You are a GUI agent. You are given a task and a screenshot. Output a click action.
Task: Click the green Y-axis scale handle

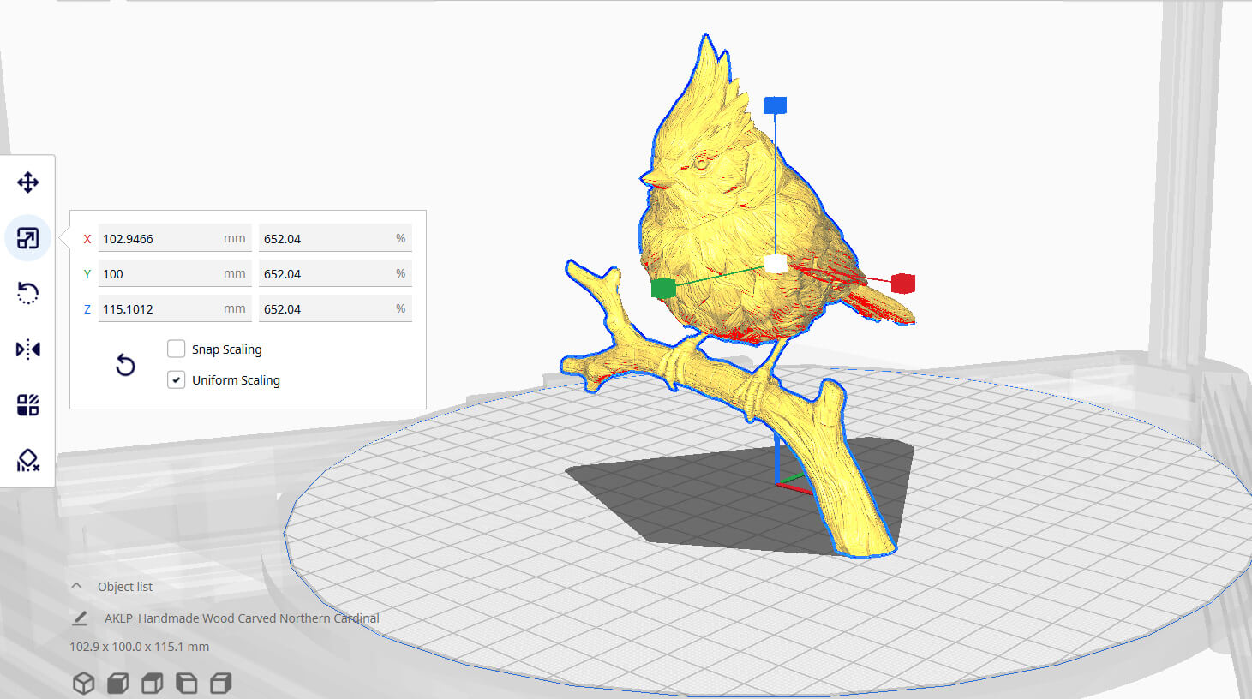tap(663, 288)
